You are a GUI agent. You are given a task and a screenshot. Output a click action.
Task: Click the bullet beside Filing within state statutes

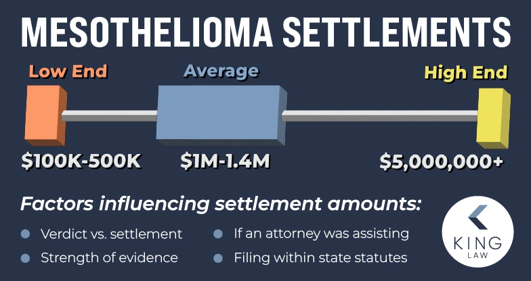[219, 257]
